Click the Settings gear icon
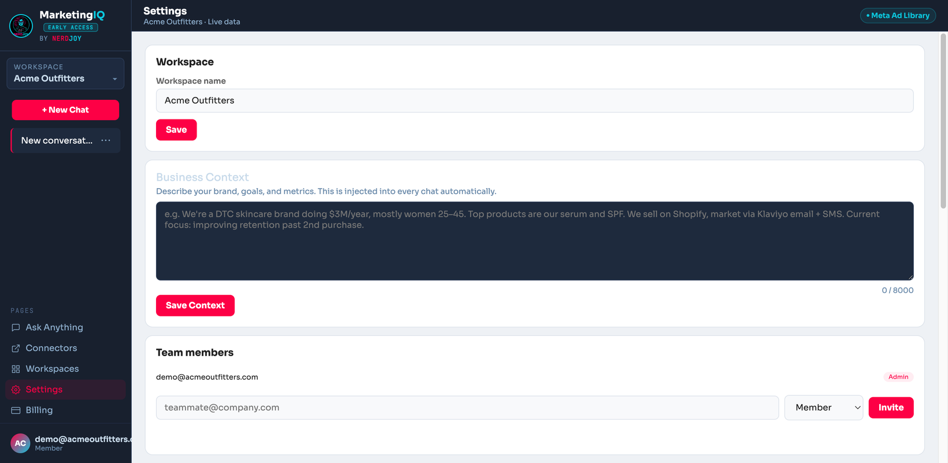The image size is (948, 463). tap(16, 390)
